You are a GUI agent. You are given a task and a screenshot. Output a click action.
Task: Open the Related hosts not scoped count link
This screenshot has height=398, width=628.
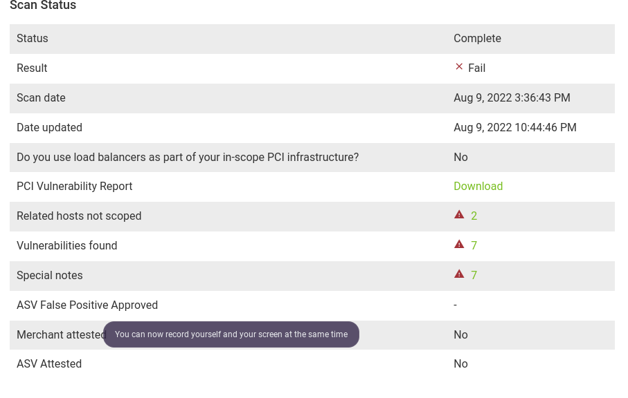click(474, 216)
